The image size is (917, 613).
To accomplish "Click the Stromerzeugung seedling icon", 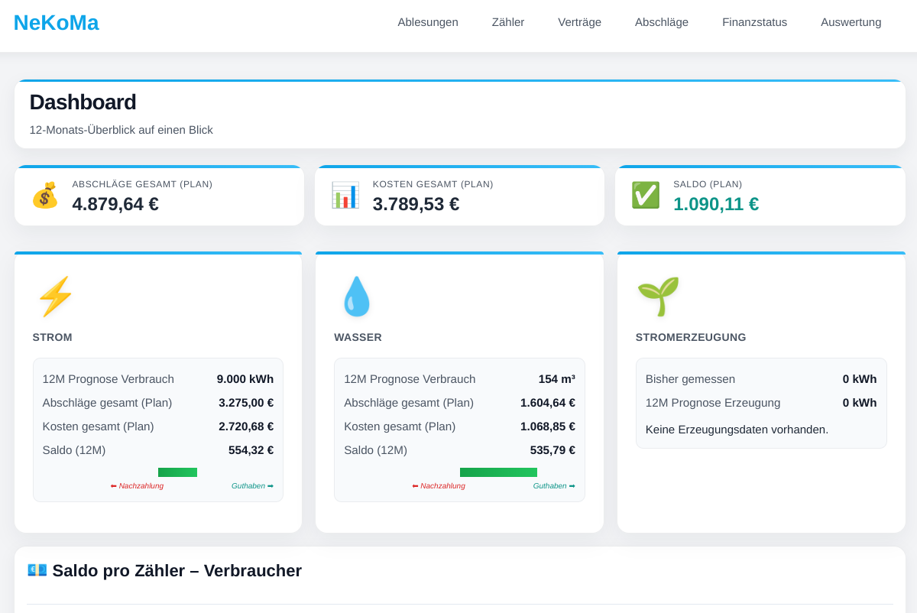I will coord(658,297).
